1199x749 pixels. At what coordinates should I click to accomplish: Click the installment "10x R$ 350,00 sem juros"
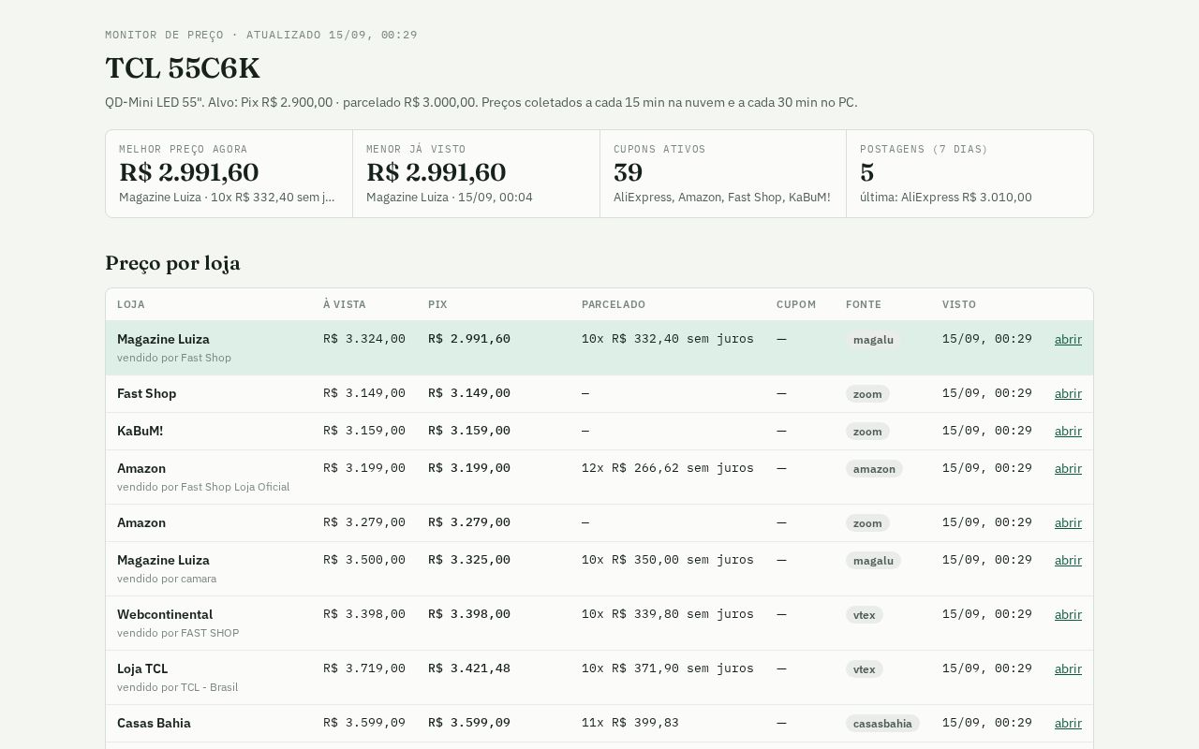668,560
